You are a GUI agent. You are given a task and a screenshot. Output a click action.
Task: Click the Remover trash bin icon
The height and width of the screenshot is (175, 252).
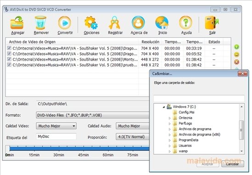pyautogui.click(x=40, y=23)
